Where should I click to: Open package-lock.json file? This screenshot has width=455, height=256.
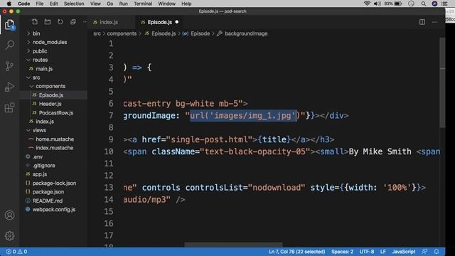coord(54,183)
